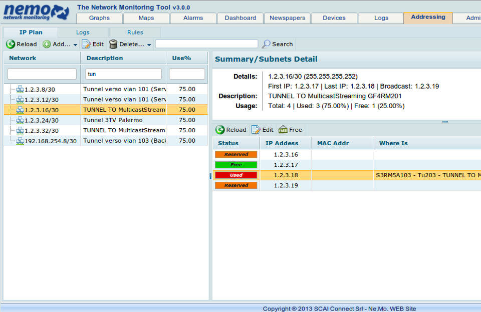Viewport: 481px width, 312px height.
Task: Click the network icon beside 1.2.3.24/30
Action: (x=20, y=120)
